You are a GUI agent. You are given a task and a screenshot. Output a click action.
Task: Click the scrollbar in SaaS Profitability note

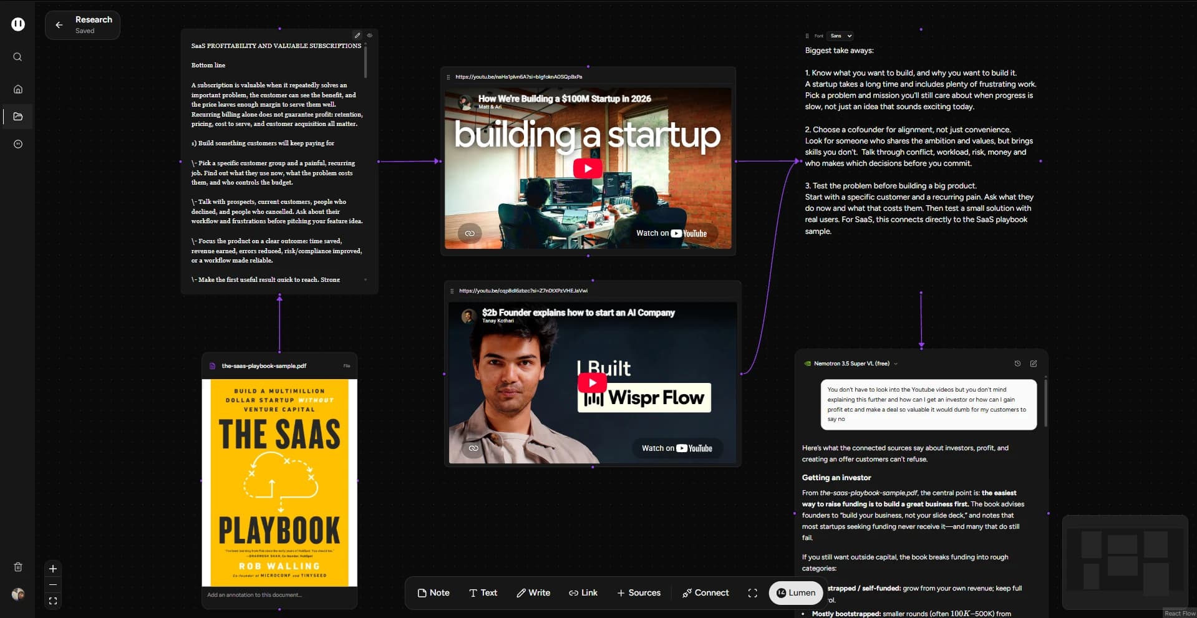[x=366, y=62]
